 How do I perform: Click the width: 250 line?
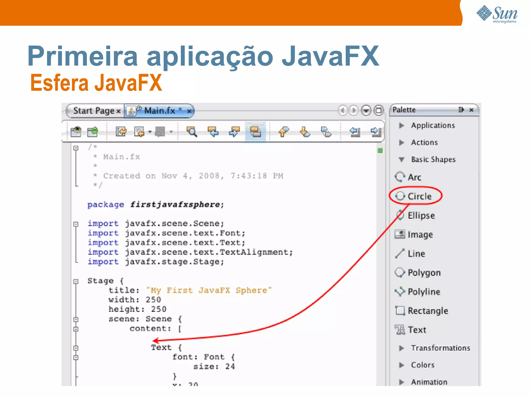(135, 300)
